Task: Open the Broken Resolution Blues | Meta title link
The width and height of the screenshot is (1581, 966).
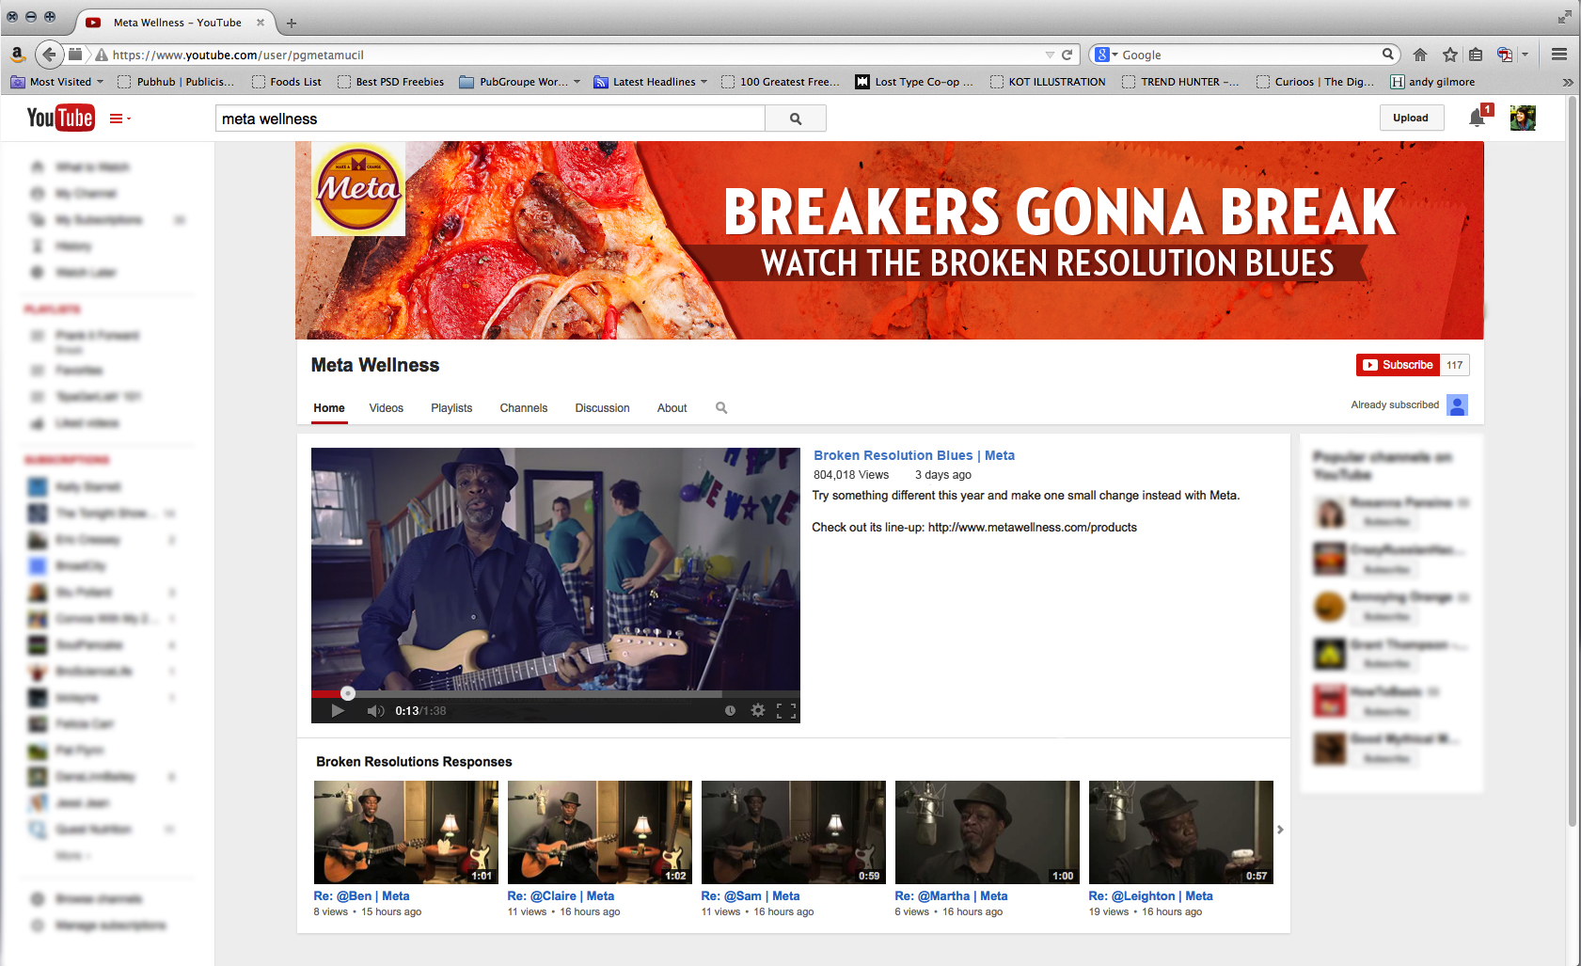Action: pyautogui.click(x=914, y=455)
